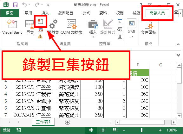Click the view code icon
Screen dimensions: 183x134
point(120,29)
